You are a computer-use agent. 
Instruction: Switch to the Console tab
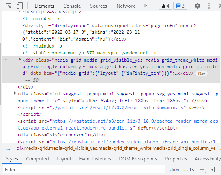tap(72, 6)
